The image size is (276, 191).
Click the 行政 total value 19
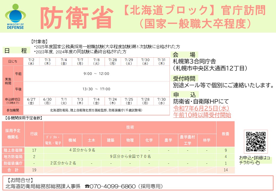tap(34, 170)
